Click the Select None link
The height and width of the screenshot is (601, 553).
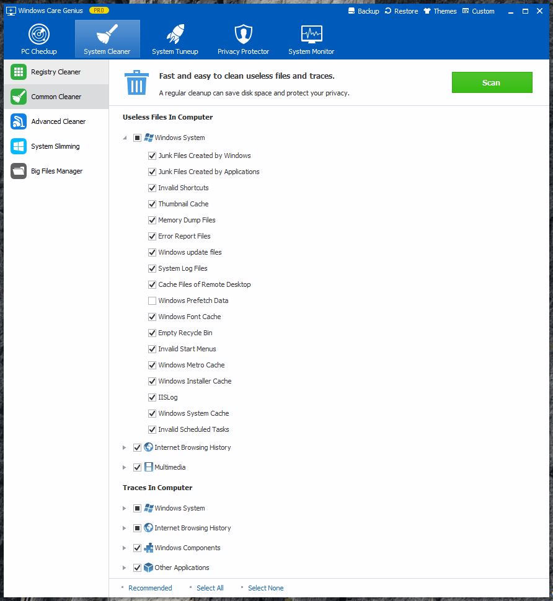point(266,588)
